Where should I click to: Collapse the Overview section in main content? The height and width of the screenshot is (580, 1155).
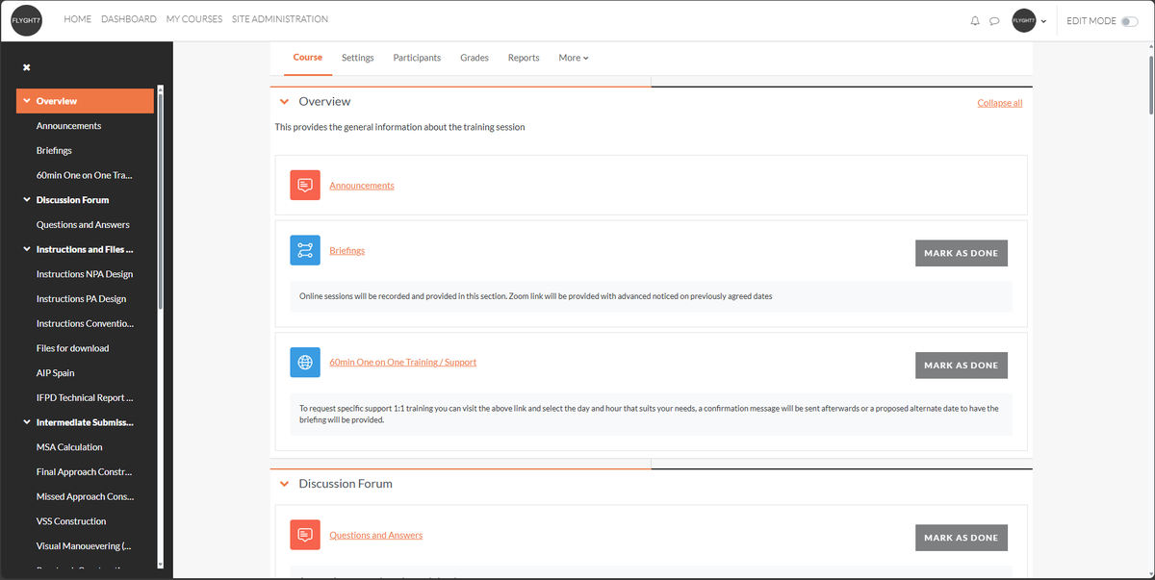284,101
